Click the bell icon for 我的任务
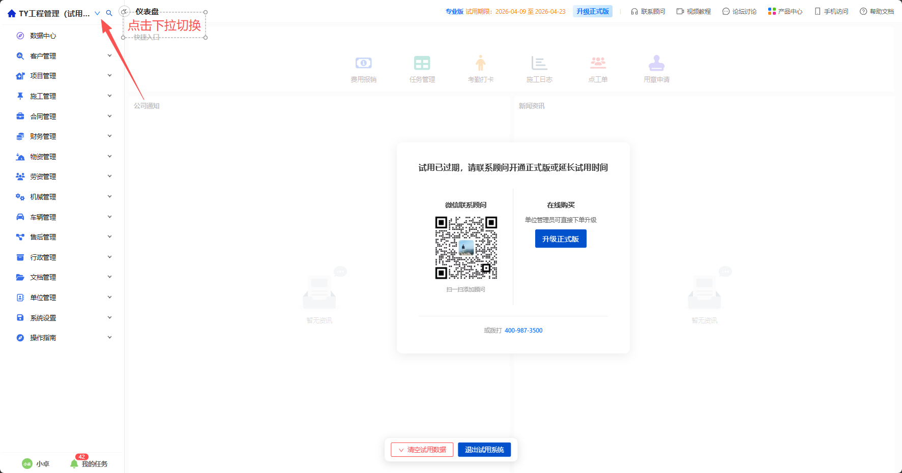This screenshot has height=473, width=902. click(x=74, y=464)
